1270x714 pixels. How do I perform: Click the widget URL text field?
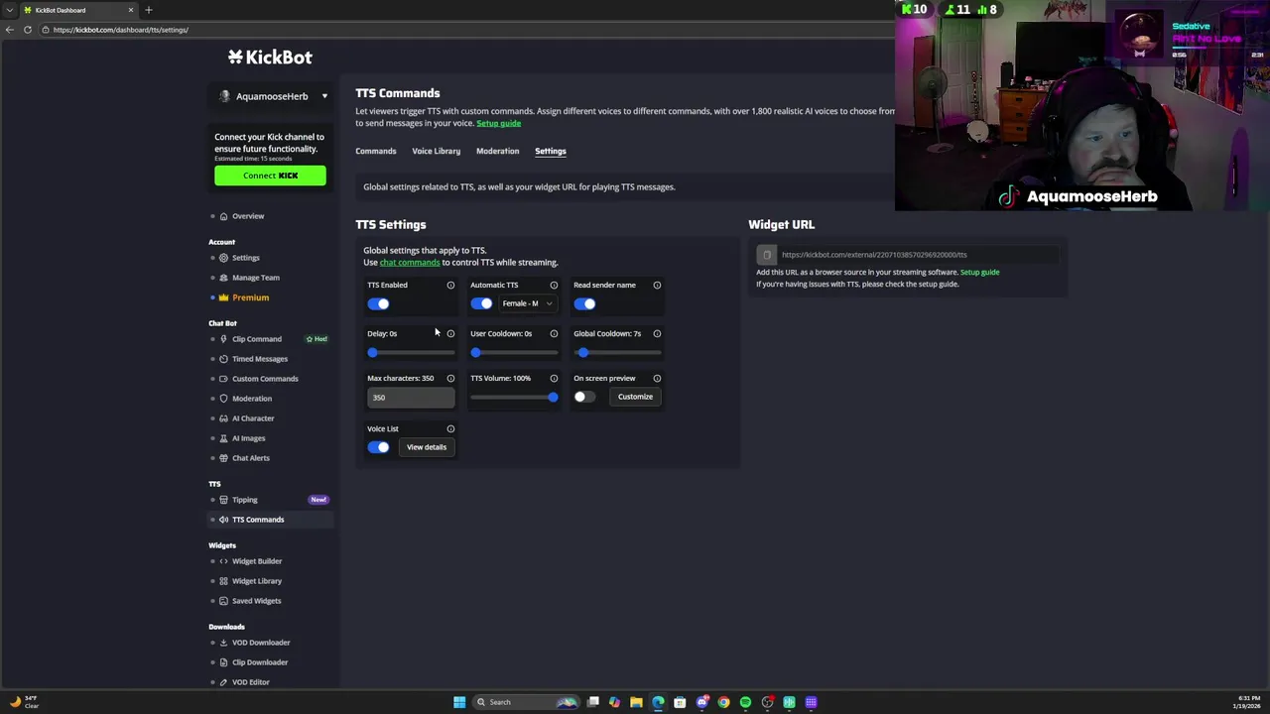(918, 255)
